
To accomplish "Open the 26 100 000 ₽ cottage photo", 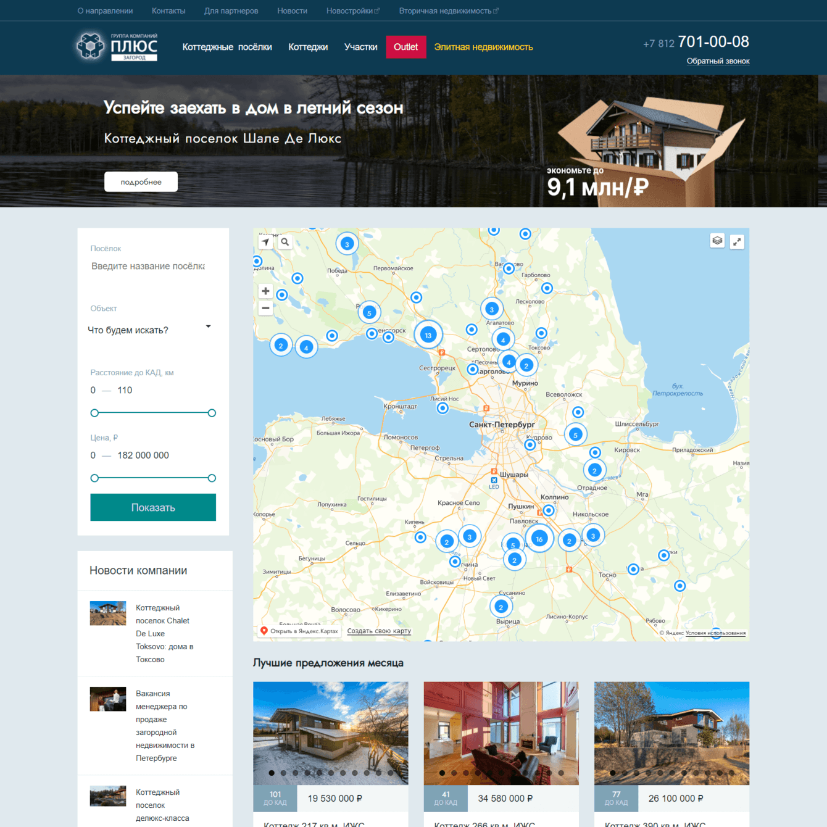I will (671, 733).
